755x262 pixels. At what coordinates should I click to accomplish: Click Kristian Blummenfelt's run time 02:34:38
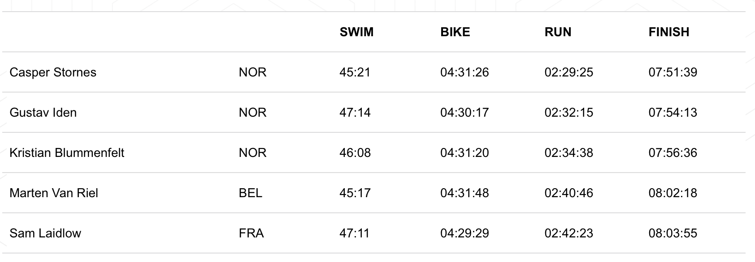(568, 153)
